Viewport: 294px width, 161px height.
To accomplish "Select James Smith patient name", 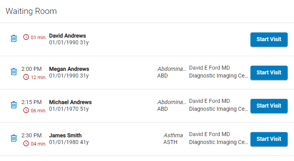I will [x=65, y=135].
